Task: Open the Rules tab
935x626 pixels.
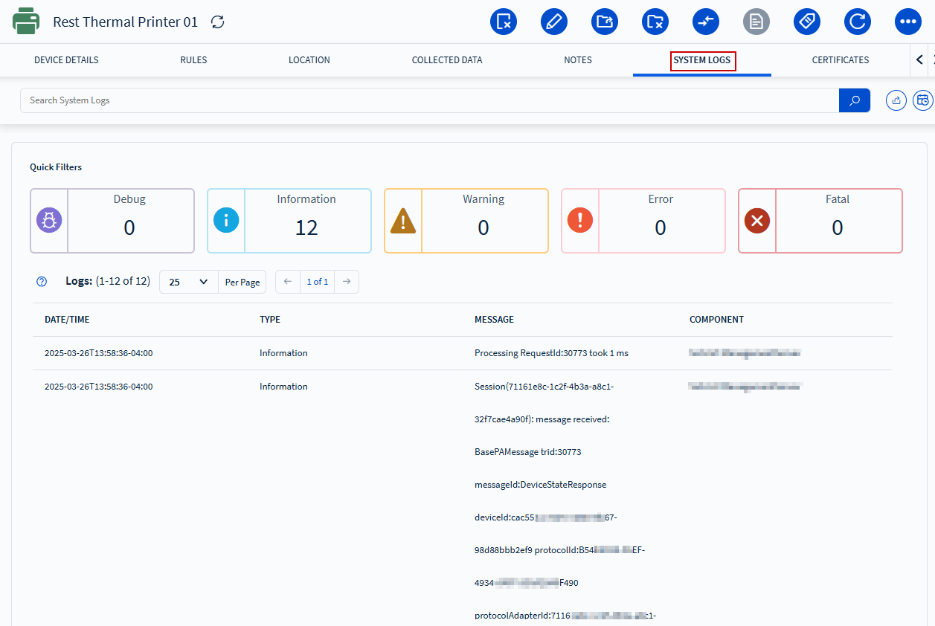Action: pos(193,60)
